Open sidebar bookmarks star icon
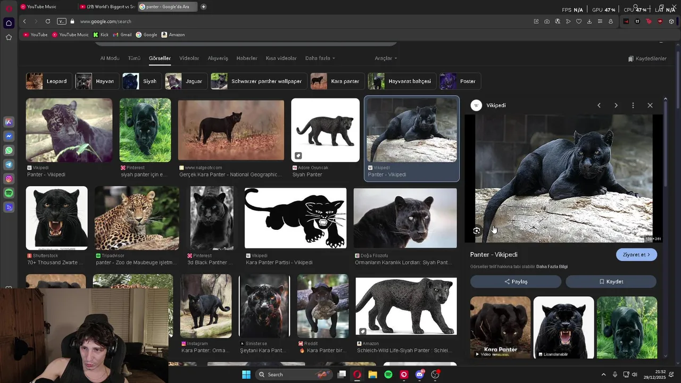 9,37
